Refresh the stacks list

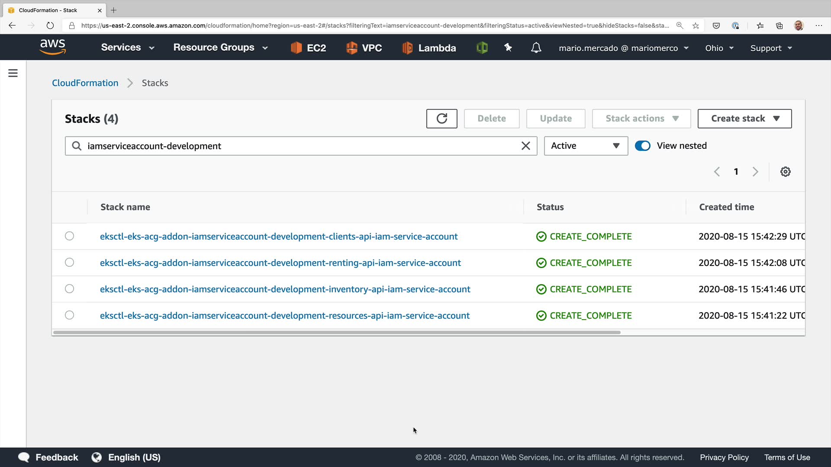(441, 118)
